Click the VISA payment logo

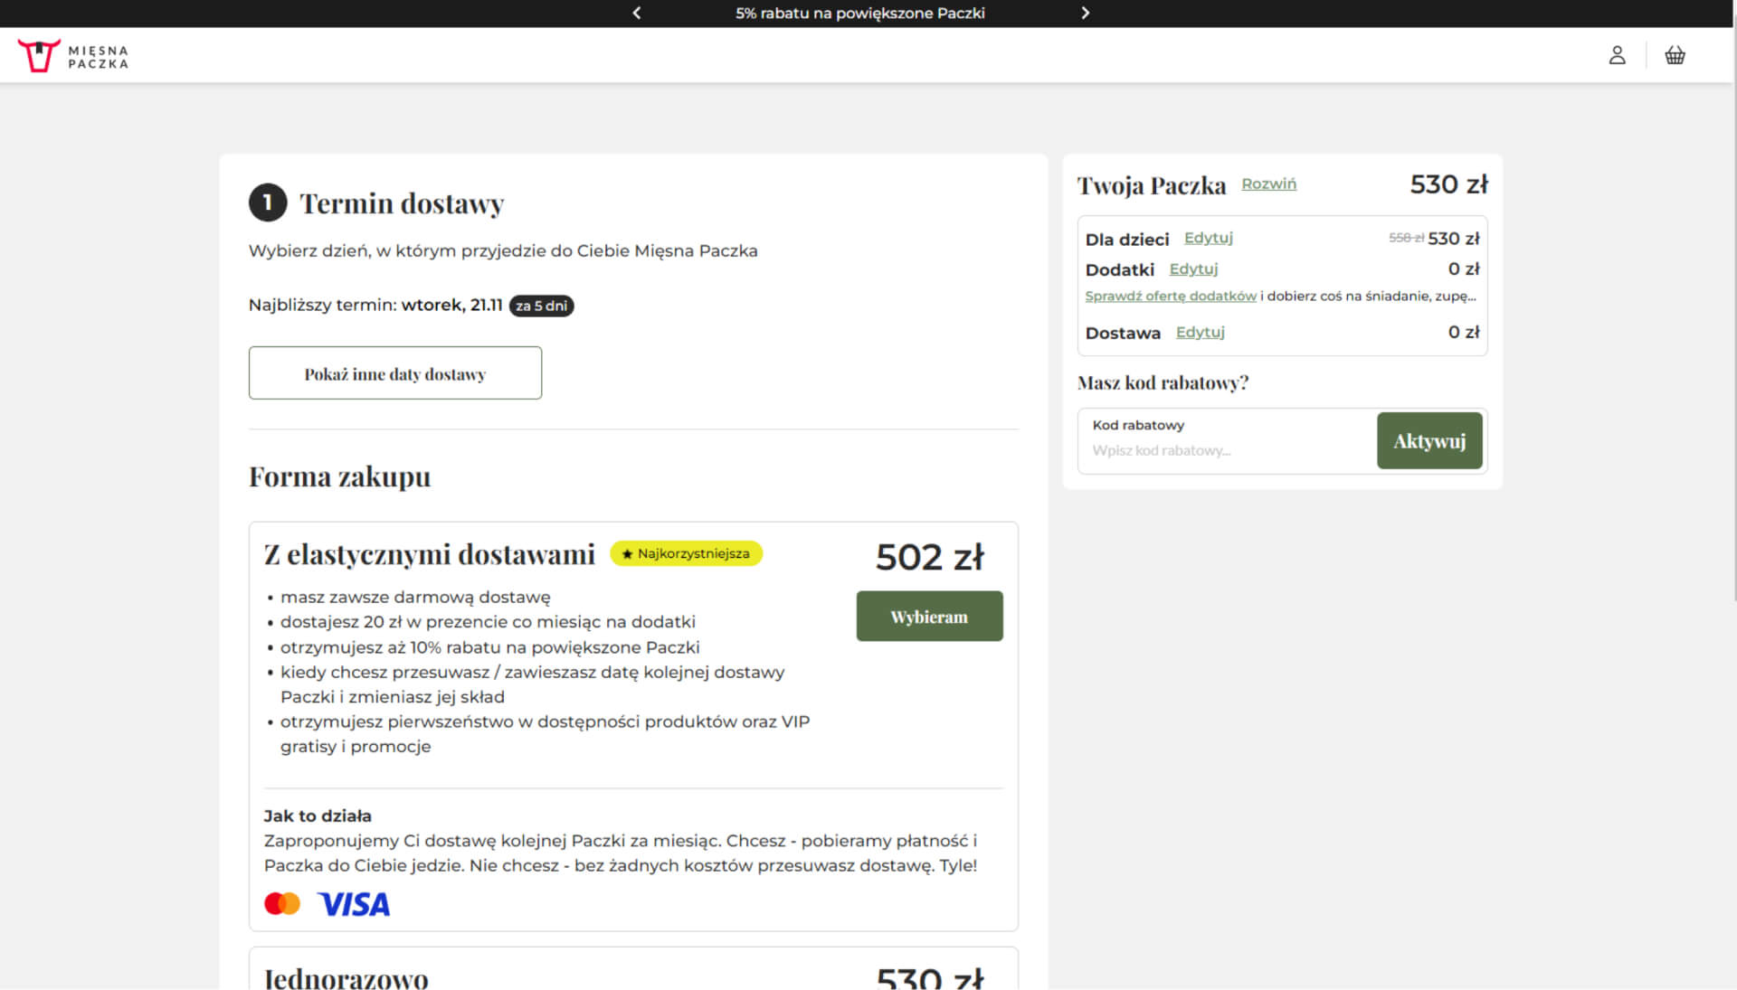354,904
